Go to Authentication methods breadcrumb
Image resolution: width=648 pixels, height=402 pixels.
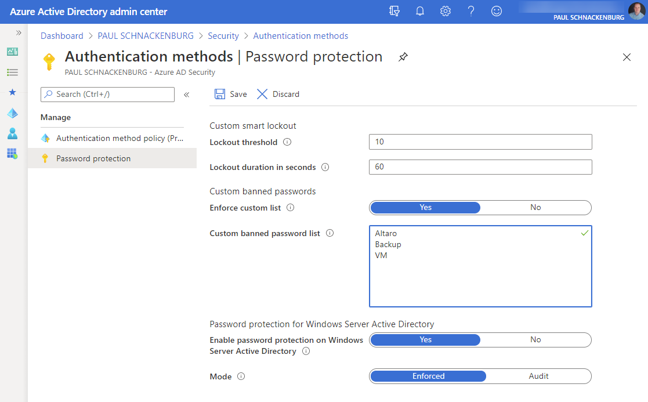(x=301, y=36)
